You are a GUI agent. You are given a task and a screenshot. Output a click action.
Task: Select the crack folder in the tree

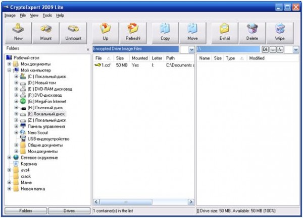(x=26, y=176)
